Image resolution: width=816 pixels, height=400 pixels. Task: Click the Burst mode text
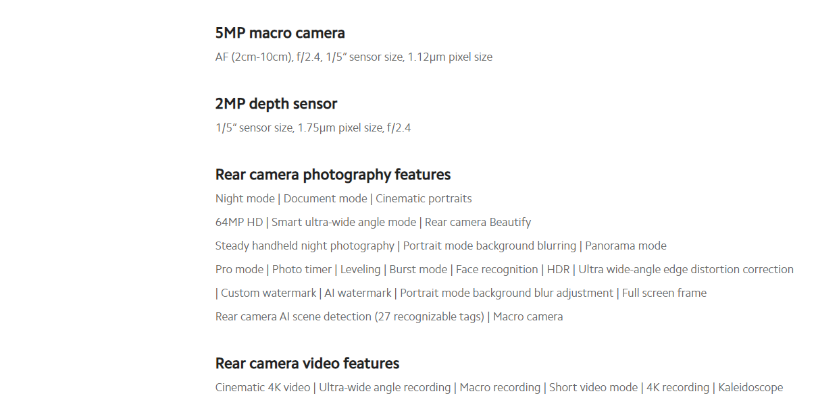pos(418,270)
